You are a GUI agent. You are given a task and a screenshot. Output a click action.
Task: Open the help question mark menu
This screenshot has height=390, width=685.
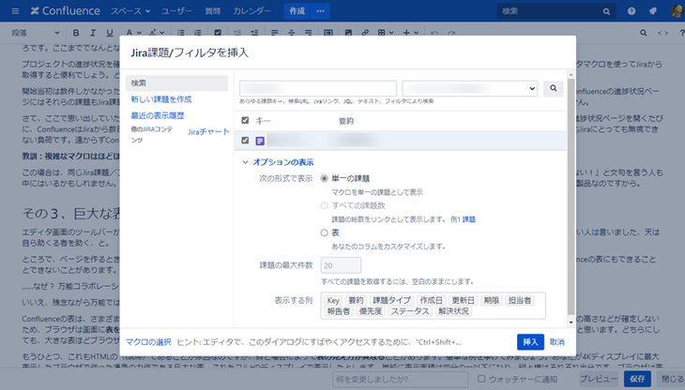[632, 11]
